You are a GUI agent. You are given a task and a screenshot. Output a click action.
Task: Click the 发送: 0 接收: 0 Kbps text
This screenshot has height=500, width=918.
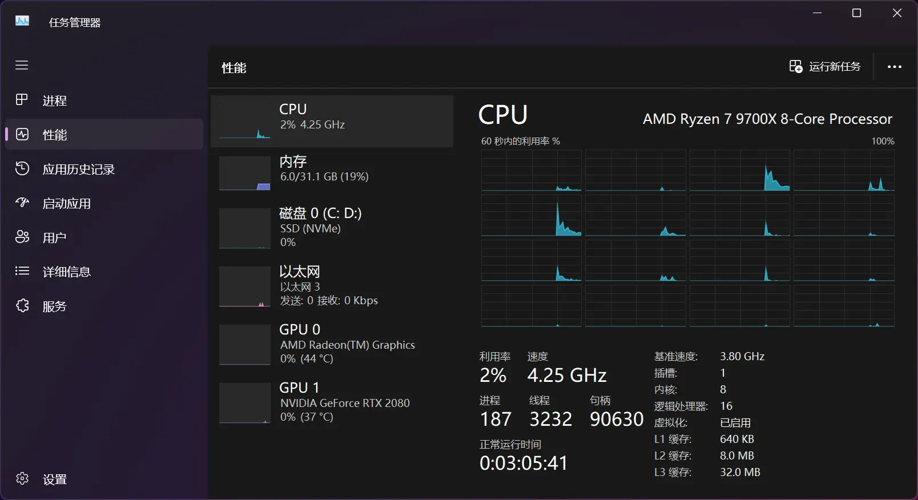pos(329,300)
